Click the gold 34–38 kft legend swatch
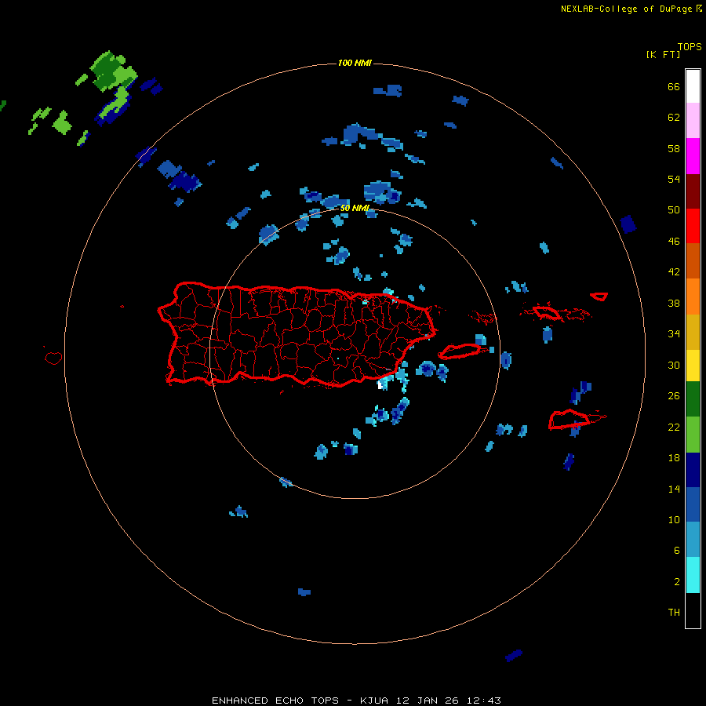Image resolution: width=706 pixels, height=706 pixels. click(x=693, y=331)
